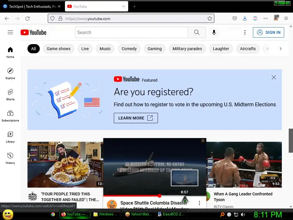Open Columbia Disaster video options menu

pos(199,203)
